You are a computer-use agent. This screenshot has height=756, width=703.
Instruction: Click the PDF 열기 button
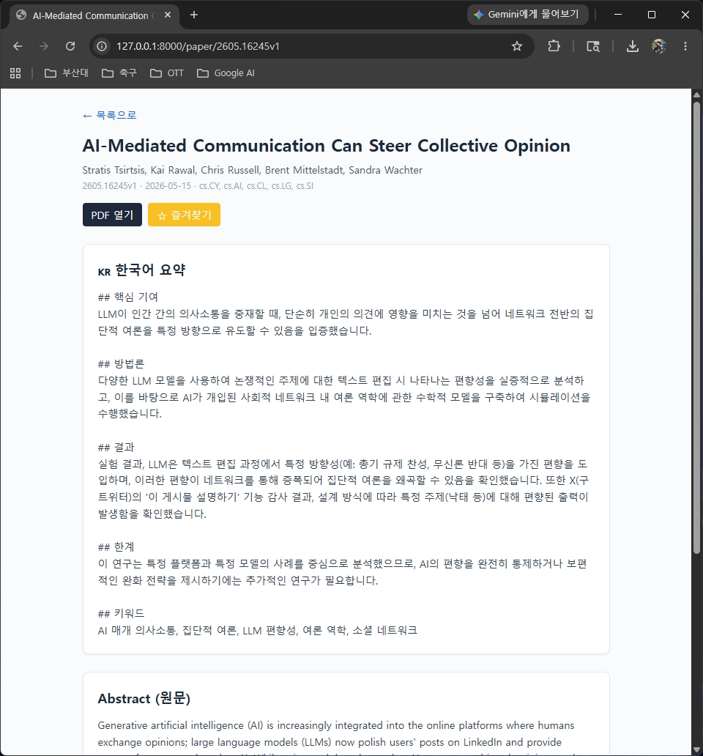(112, 215)
